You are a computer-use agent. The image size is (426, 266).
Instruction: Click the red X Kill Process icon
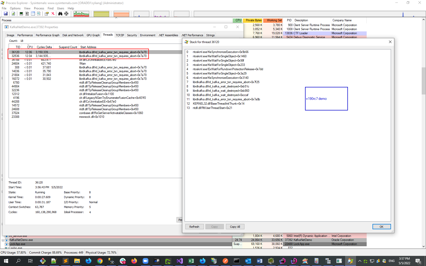(x=53, y=14)
